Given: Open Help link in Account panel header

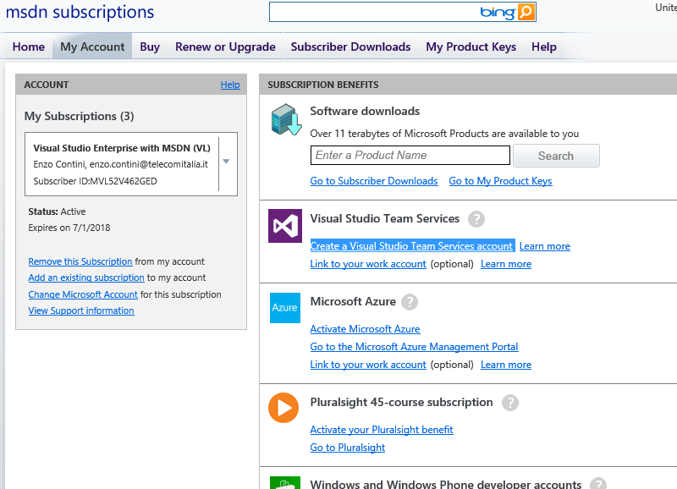Looking at the screenshot, I should pos(230,85).
